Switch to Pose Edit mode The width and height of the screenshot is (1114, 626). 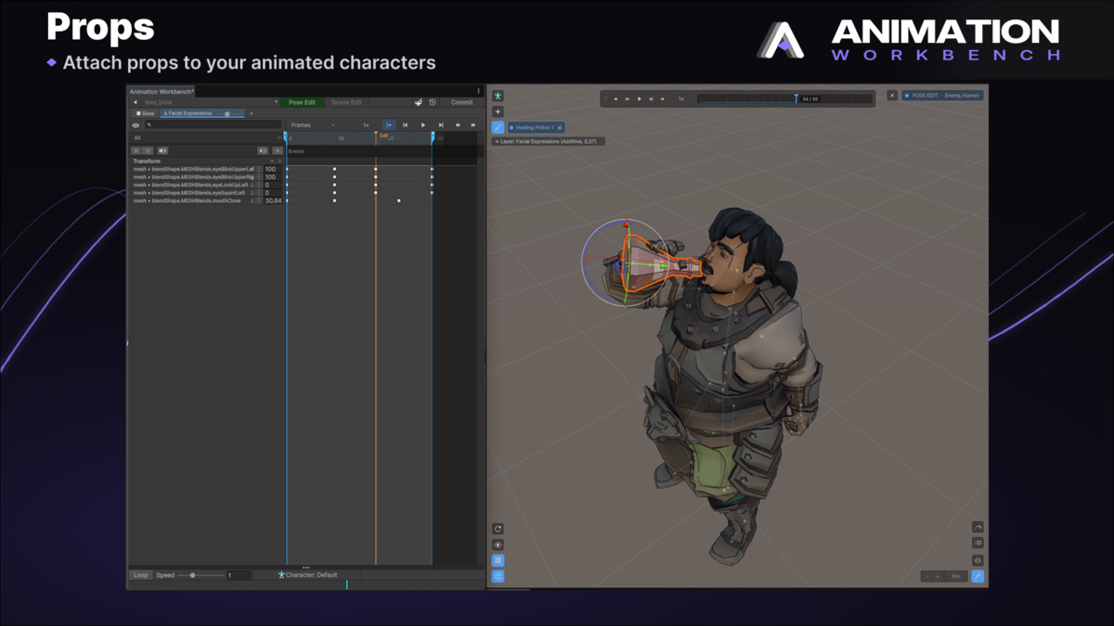[302, 102]
